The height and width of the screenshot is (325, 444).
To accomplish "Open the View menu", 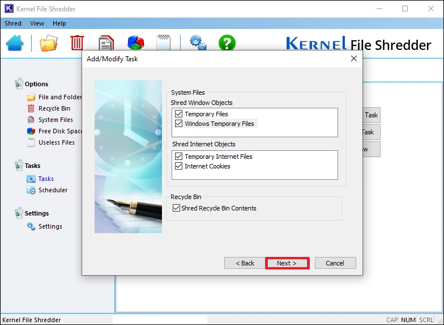I will 37,23.
